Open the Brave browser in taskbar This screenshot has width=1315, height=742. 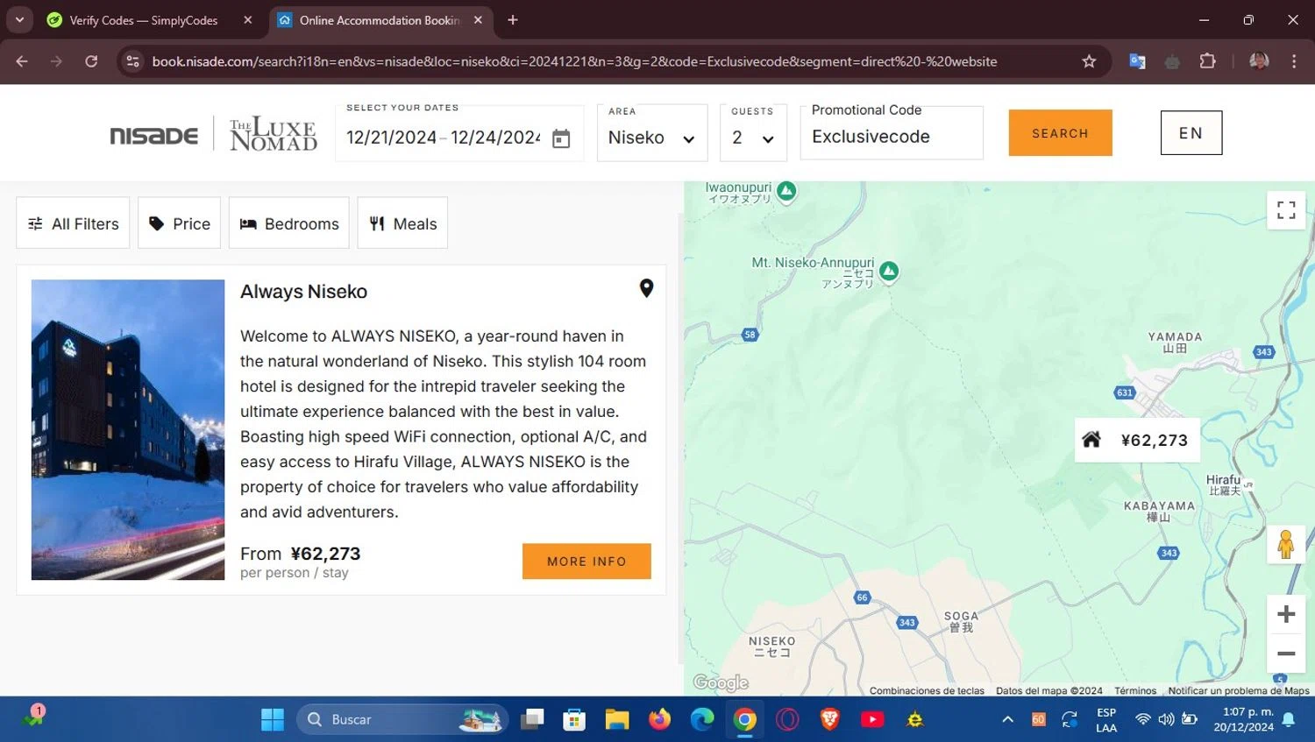tap(829, 719)
